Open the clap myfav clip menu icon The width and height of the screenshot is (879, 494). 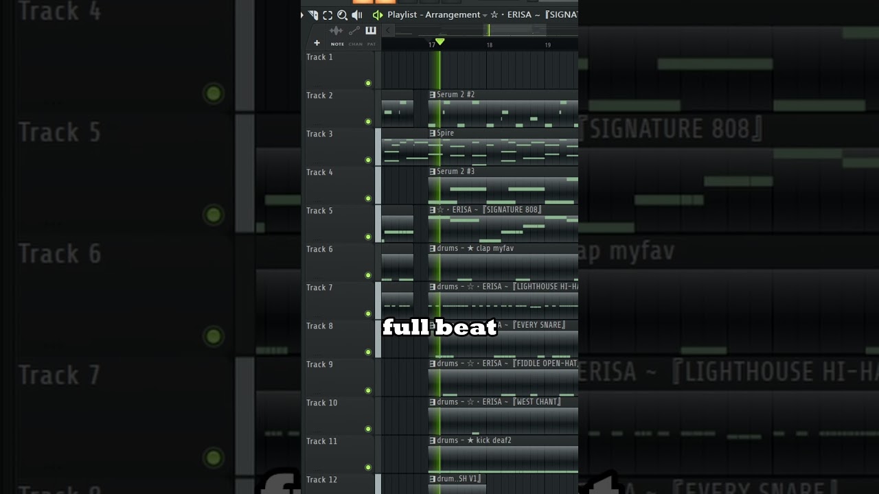(433, 248)
